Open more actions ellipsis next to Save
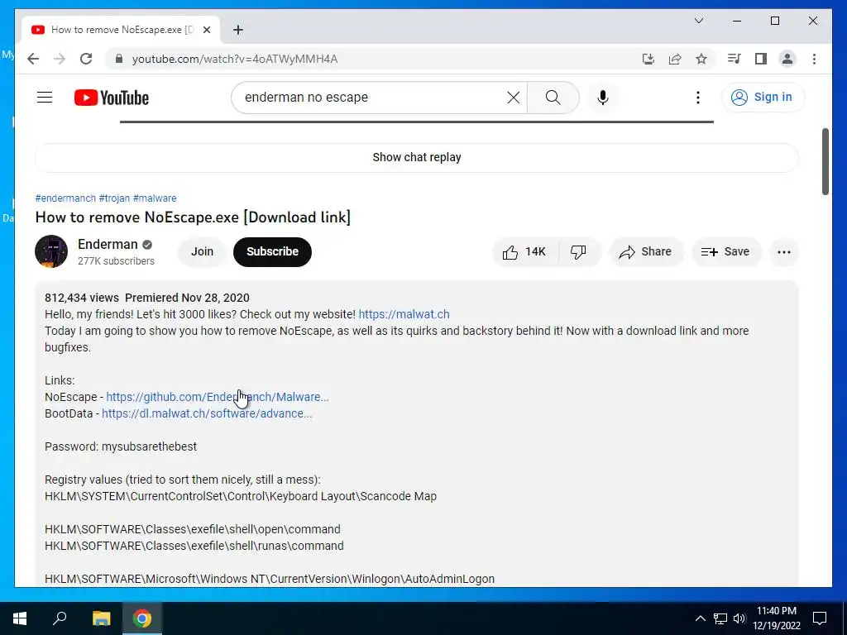The height and width of the screenshot is (635, 847). (x=784, y=251)
